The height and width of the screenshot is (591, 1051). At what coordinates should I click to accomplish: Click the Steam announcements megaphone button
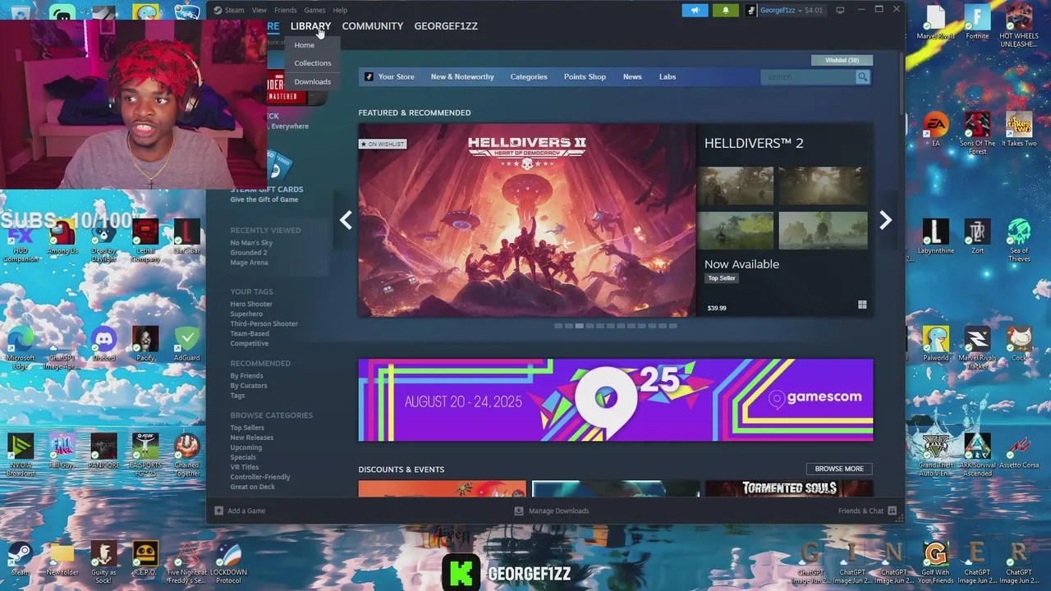[x=695, y=10]
